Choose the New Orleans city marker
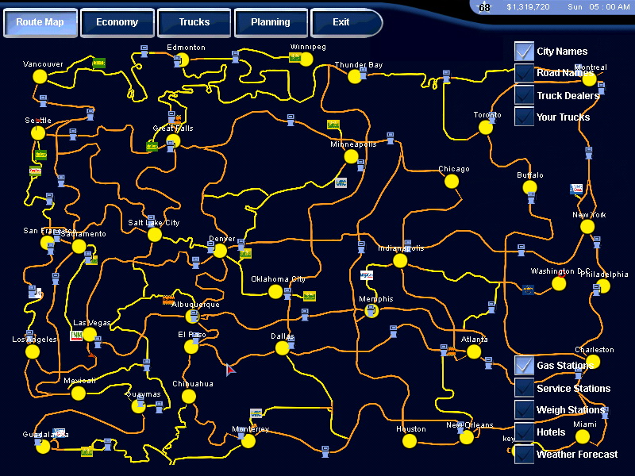The height and width of the screenshot is (476, 635). tap(467, 437)
